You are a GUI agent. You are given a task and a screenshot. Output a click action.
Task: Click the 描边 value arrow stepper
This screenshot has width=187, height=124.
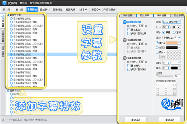pos(169,68)
